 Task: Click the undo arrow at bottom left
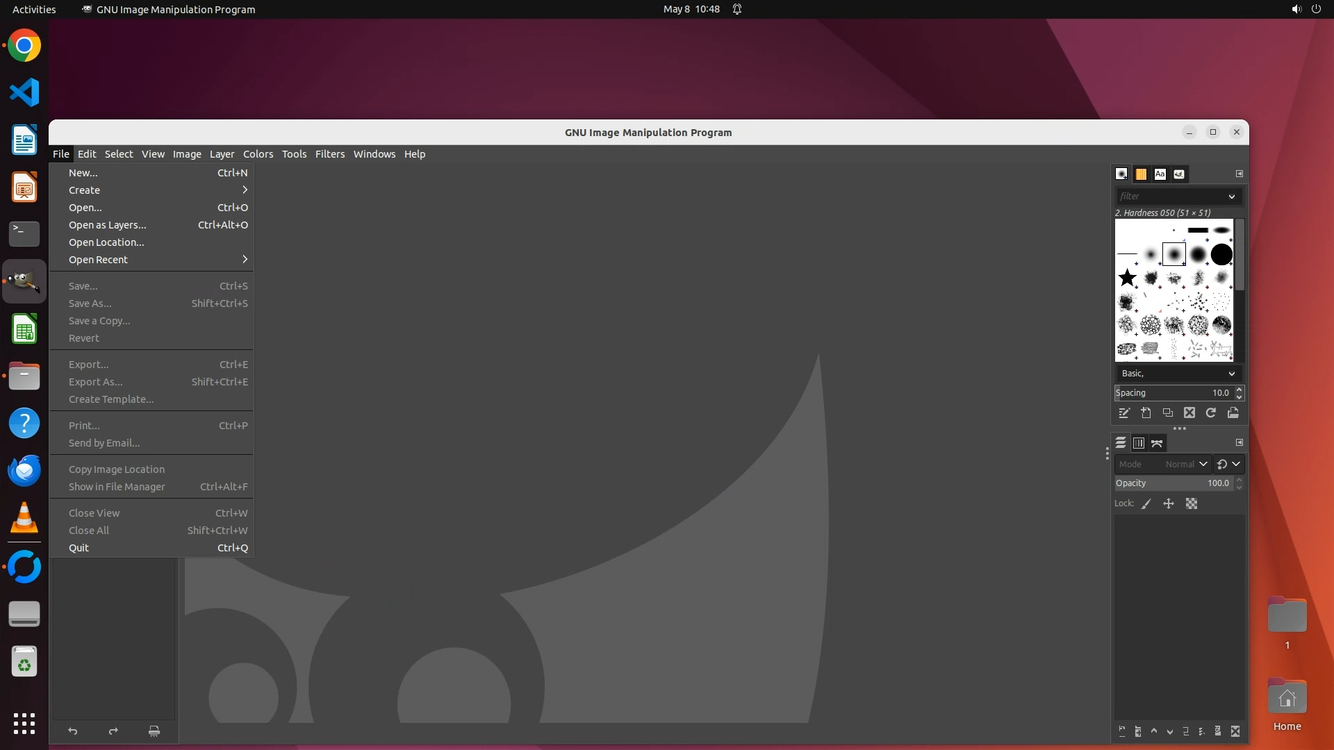73,731
